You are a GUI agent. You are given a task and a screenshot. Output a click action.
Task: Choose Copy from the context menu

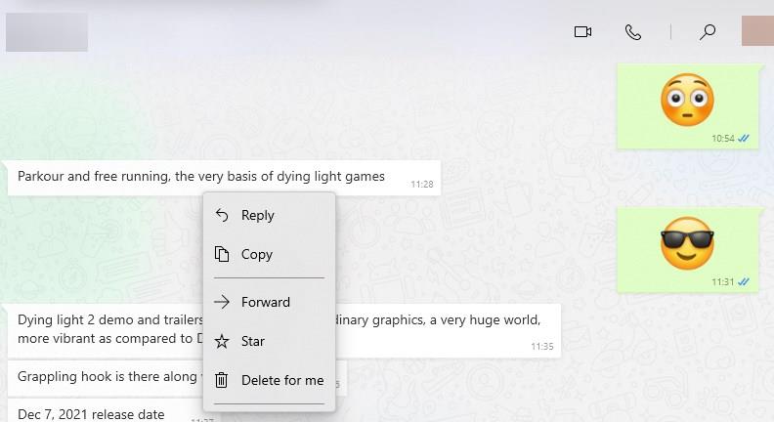coord(257,255)
